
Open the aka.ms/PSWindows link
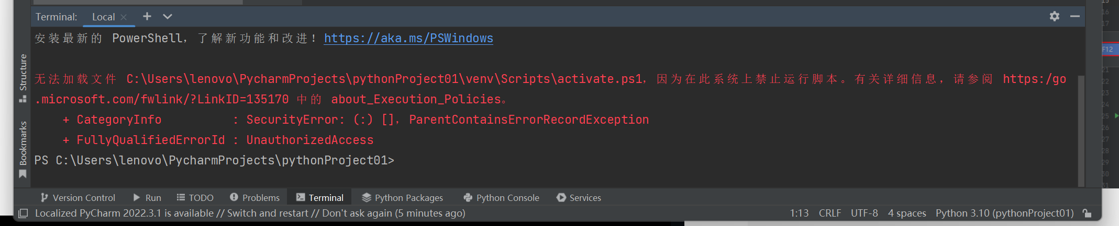408,38
